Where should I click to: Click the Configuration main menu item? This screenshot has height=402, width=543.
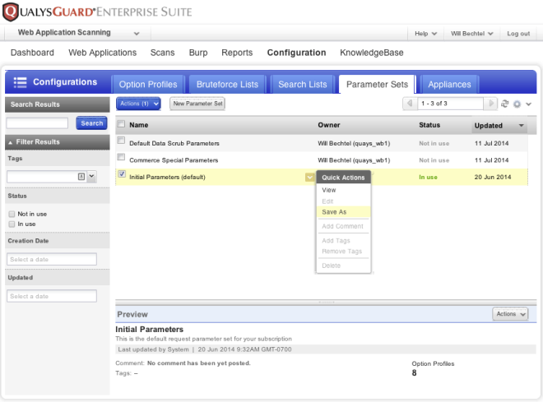tap(296, 53)
